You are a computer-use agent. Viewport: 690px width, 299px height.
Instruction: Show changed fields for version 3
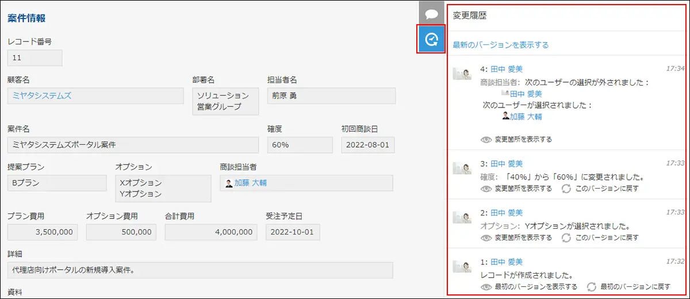(x=486, y=189)
